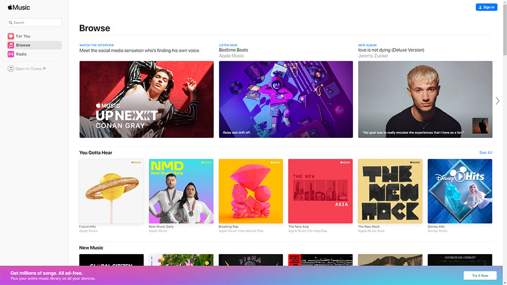This screenshot has width=507, height=285.
Task: Open the Duke album cover in New Music
Action: [x=320, y=260]
